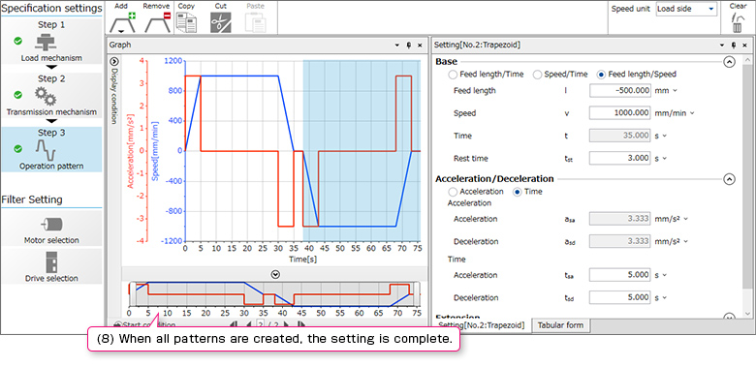This screenshot has height=367, width=756.
Task: Pin the Setting panel
Action: 734,45
